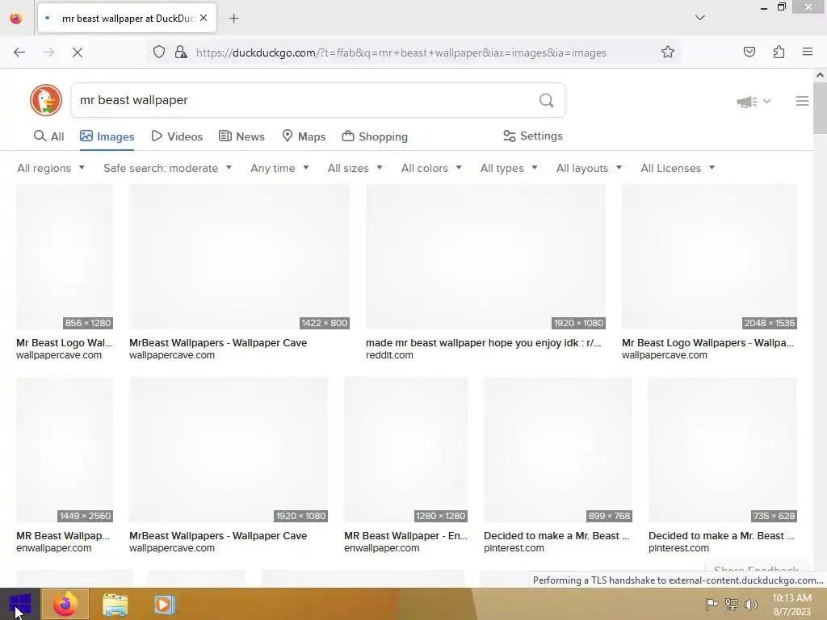Go back with the browser back arrow
This screenshot has height=620, width=827.
(19, 52)
